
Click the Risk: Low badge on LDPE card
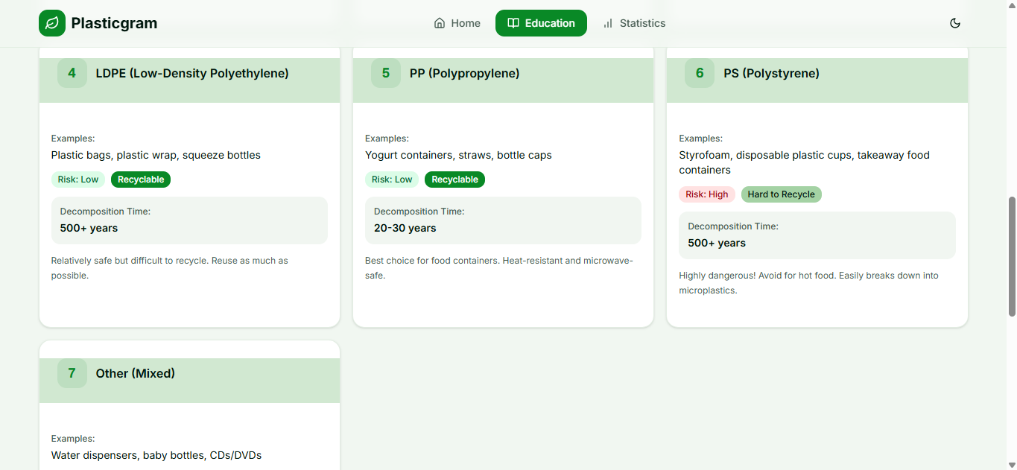[78, 180]
